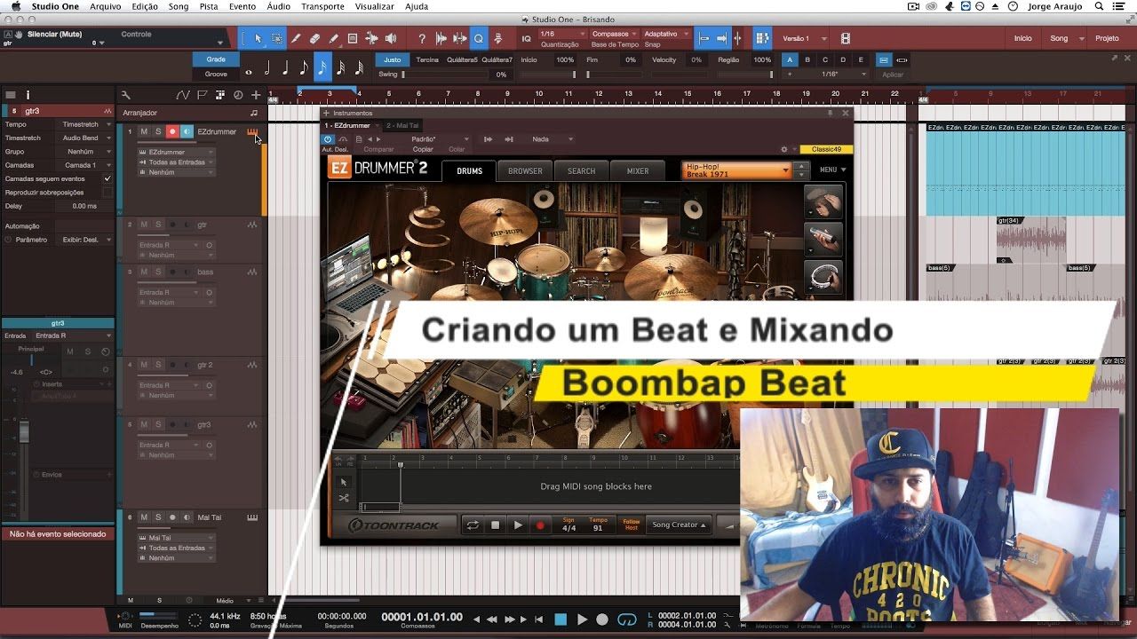Image resolution: width=1137 pixels, height=639 pixels.
Task: Open the IQ input quantize icon
Action: (x=526, y=39)
